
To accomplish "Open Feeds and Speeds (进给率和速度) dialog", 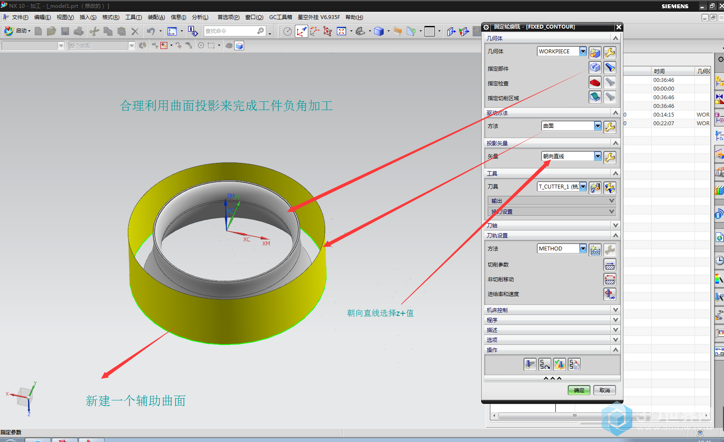I will pyautogui.click(x=610, y=294).
